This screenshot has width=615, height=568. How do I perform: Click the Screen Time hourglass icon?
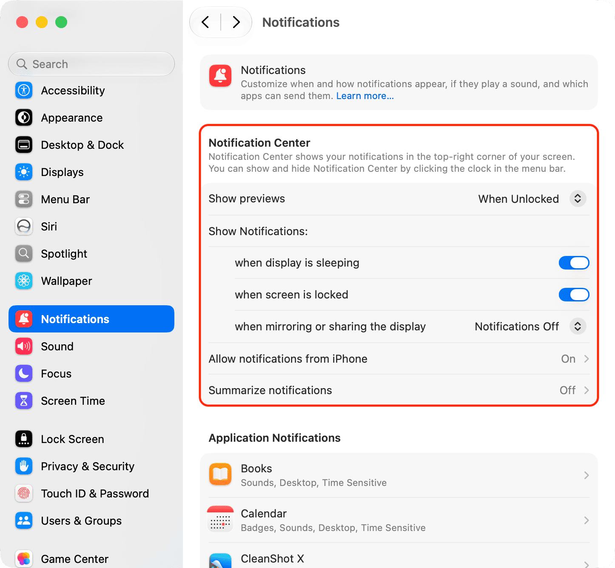pos(24,400)
